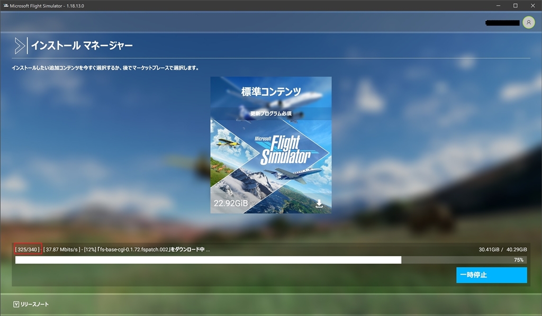The width and height of the screenshot is (542, 316).
Task: Select the 標準コンテンツ content tile
Action: coord(271,145)
